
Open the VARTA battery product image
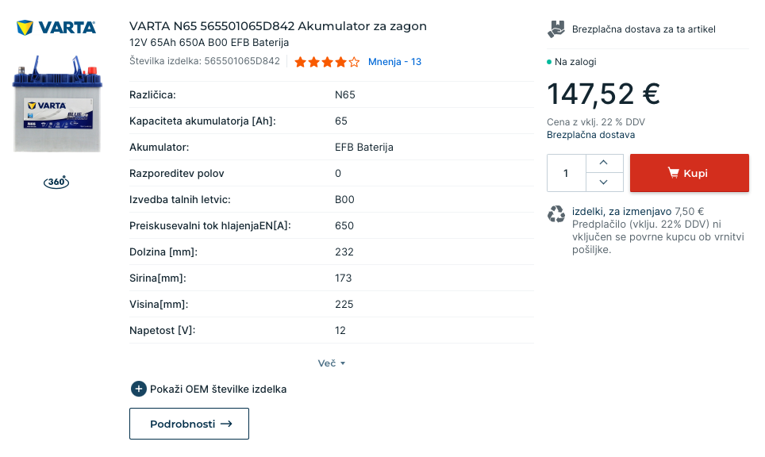click(x=57, y=104)
